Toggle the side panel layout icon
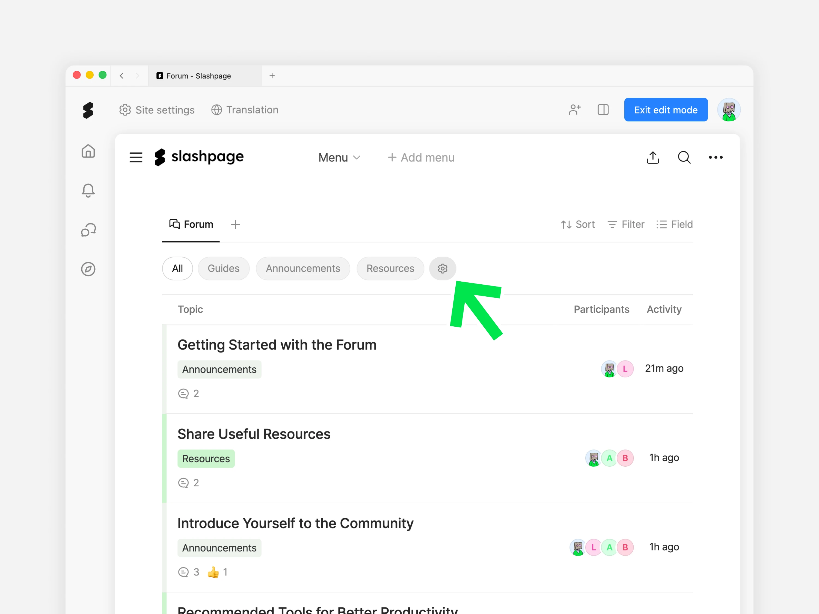This screenshot has width=819, height=614. [x=603, y=110]
